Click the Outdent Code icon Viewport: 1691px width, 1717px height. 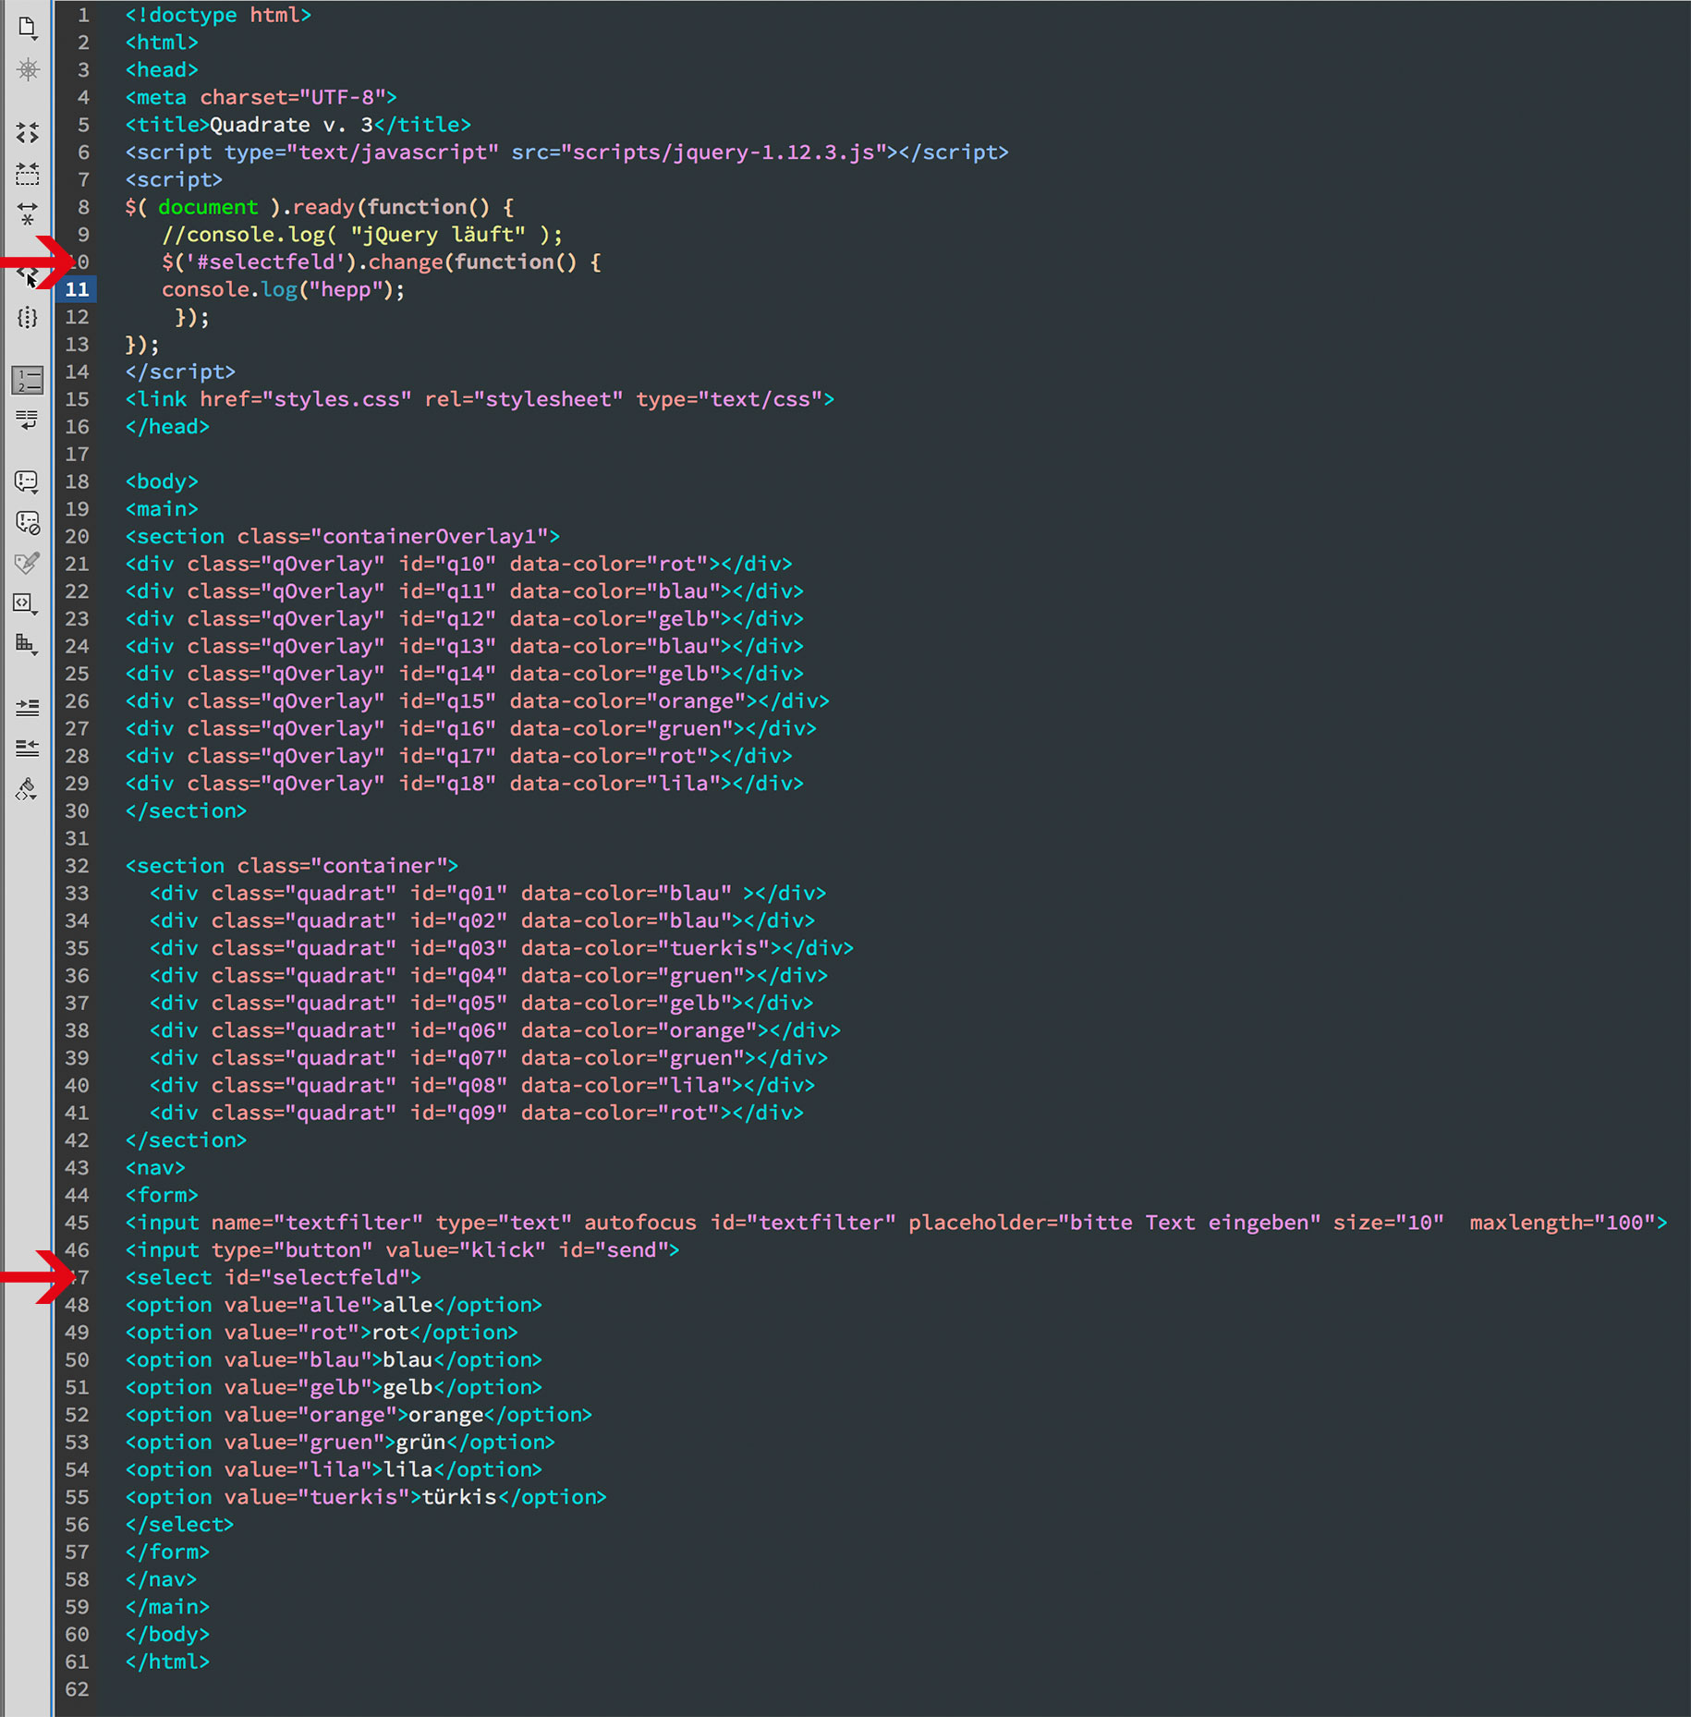pos(28,748)
